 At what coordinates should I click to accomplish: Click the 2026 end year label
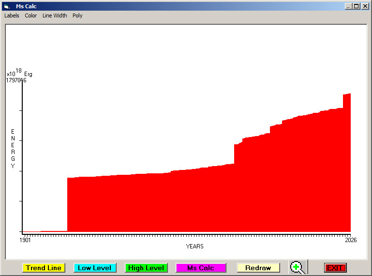[x=351, y=240]
